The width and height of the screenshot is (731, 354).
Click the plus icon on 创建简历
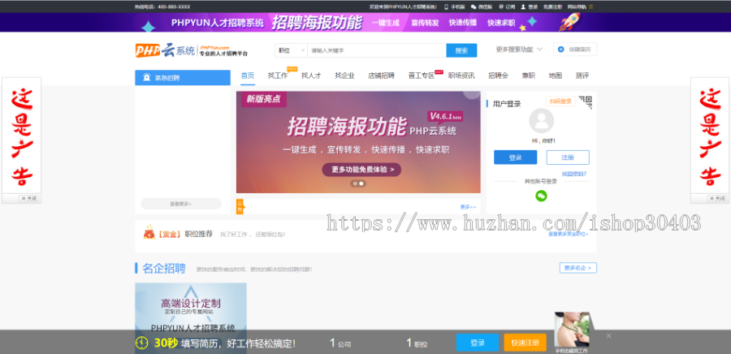point(560,50)
